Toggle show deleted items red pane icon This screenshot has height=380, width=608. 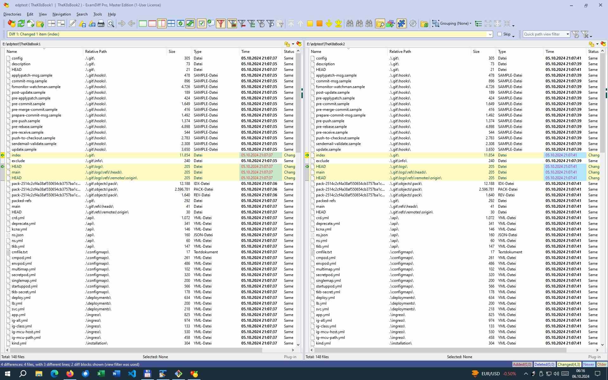click(152, 23)
